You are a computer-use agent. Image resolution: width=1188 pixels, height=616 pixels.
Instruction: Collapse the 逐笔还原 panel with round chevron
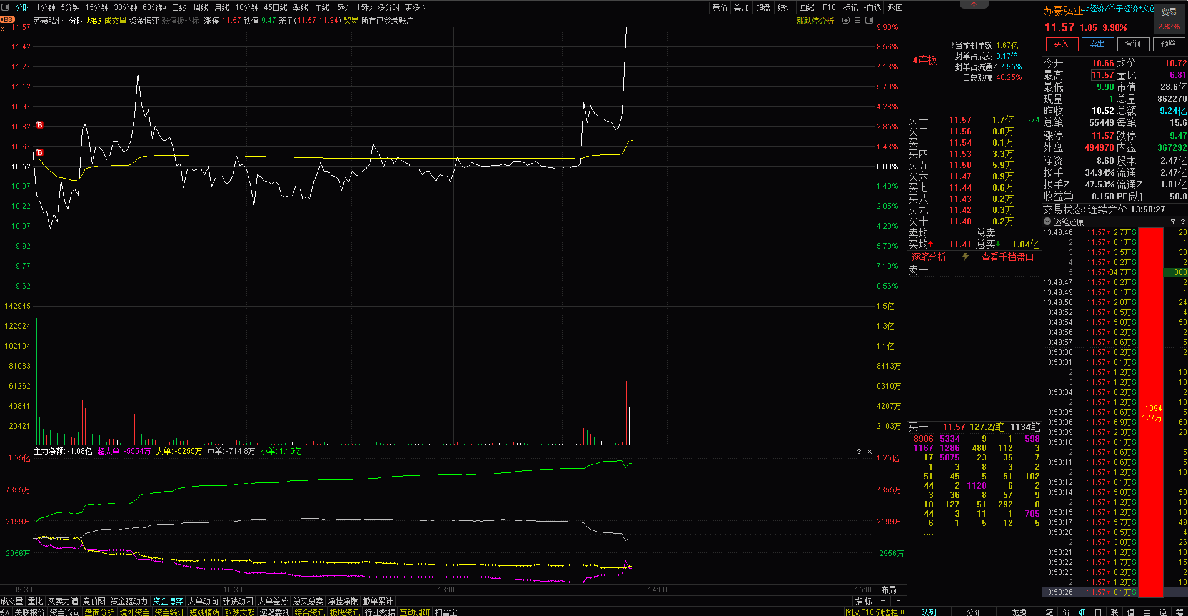pyautogui.click(x=1047, y=222)
